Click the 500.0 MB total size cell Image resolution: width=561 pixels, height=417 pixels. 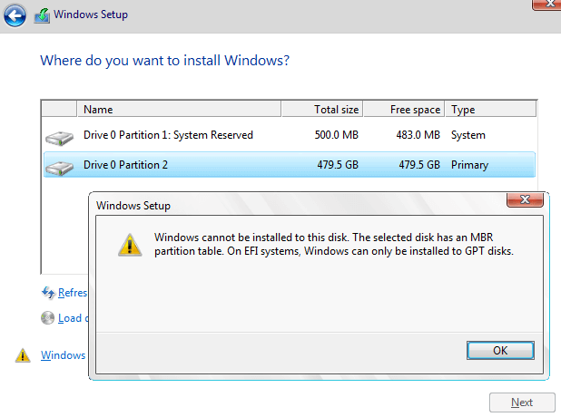pyautogui.click(x=336, y=135)
